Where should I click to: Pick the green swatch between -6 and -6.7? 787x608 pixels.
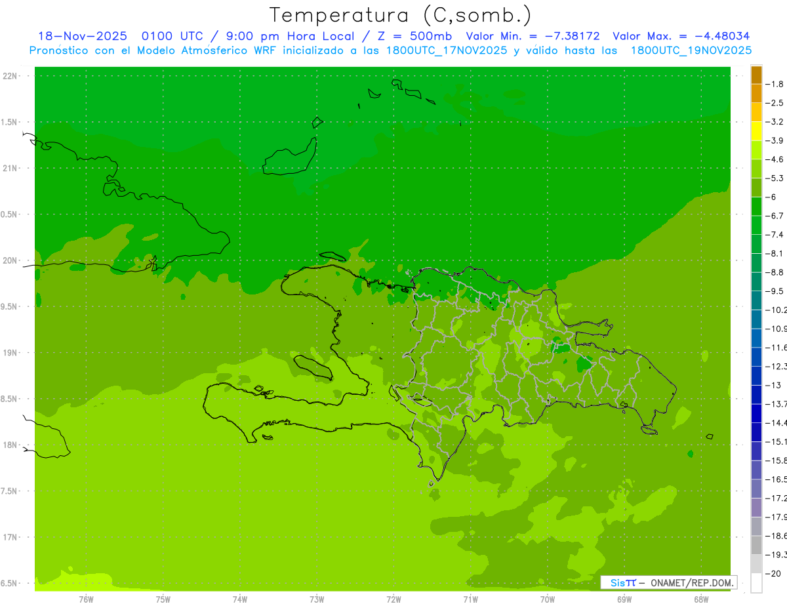pos(756,206)
